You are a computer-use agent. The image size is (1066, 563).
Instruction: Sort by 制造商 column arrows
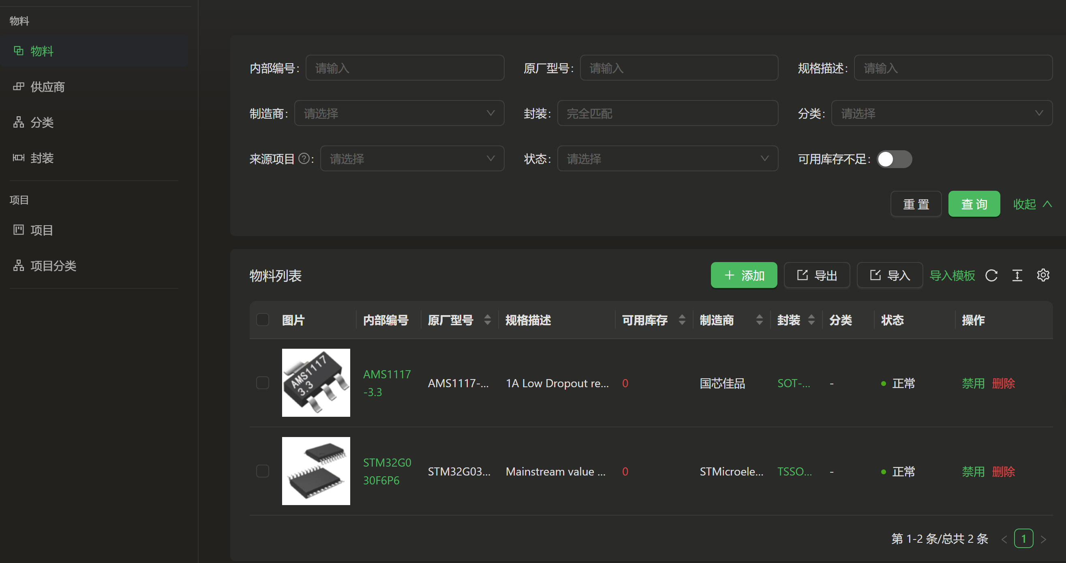pos(759,320)
